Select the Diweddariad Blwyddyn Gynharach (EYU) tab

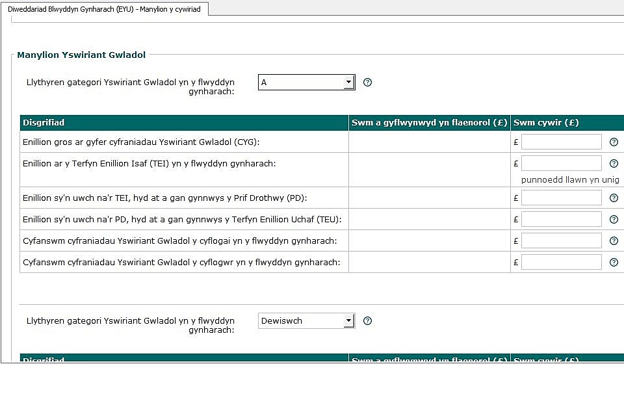(x=104, y=10)
